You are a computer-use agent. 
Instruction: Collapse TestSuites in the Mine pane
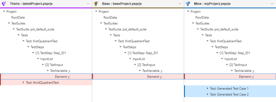(193, 23)
